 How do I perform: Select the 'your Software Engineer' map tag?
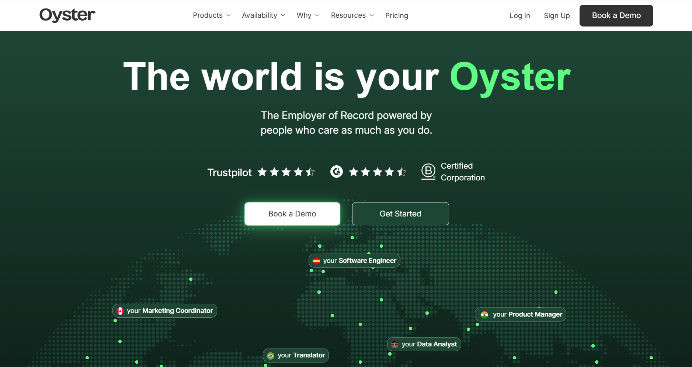(x=354, y=261)
